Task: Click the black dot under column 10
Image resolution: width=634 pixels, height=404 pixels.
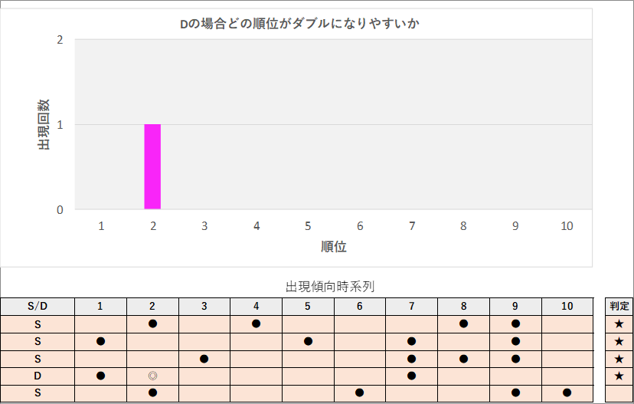Action: pyautogui.click(x=567, y=393)
